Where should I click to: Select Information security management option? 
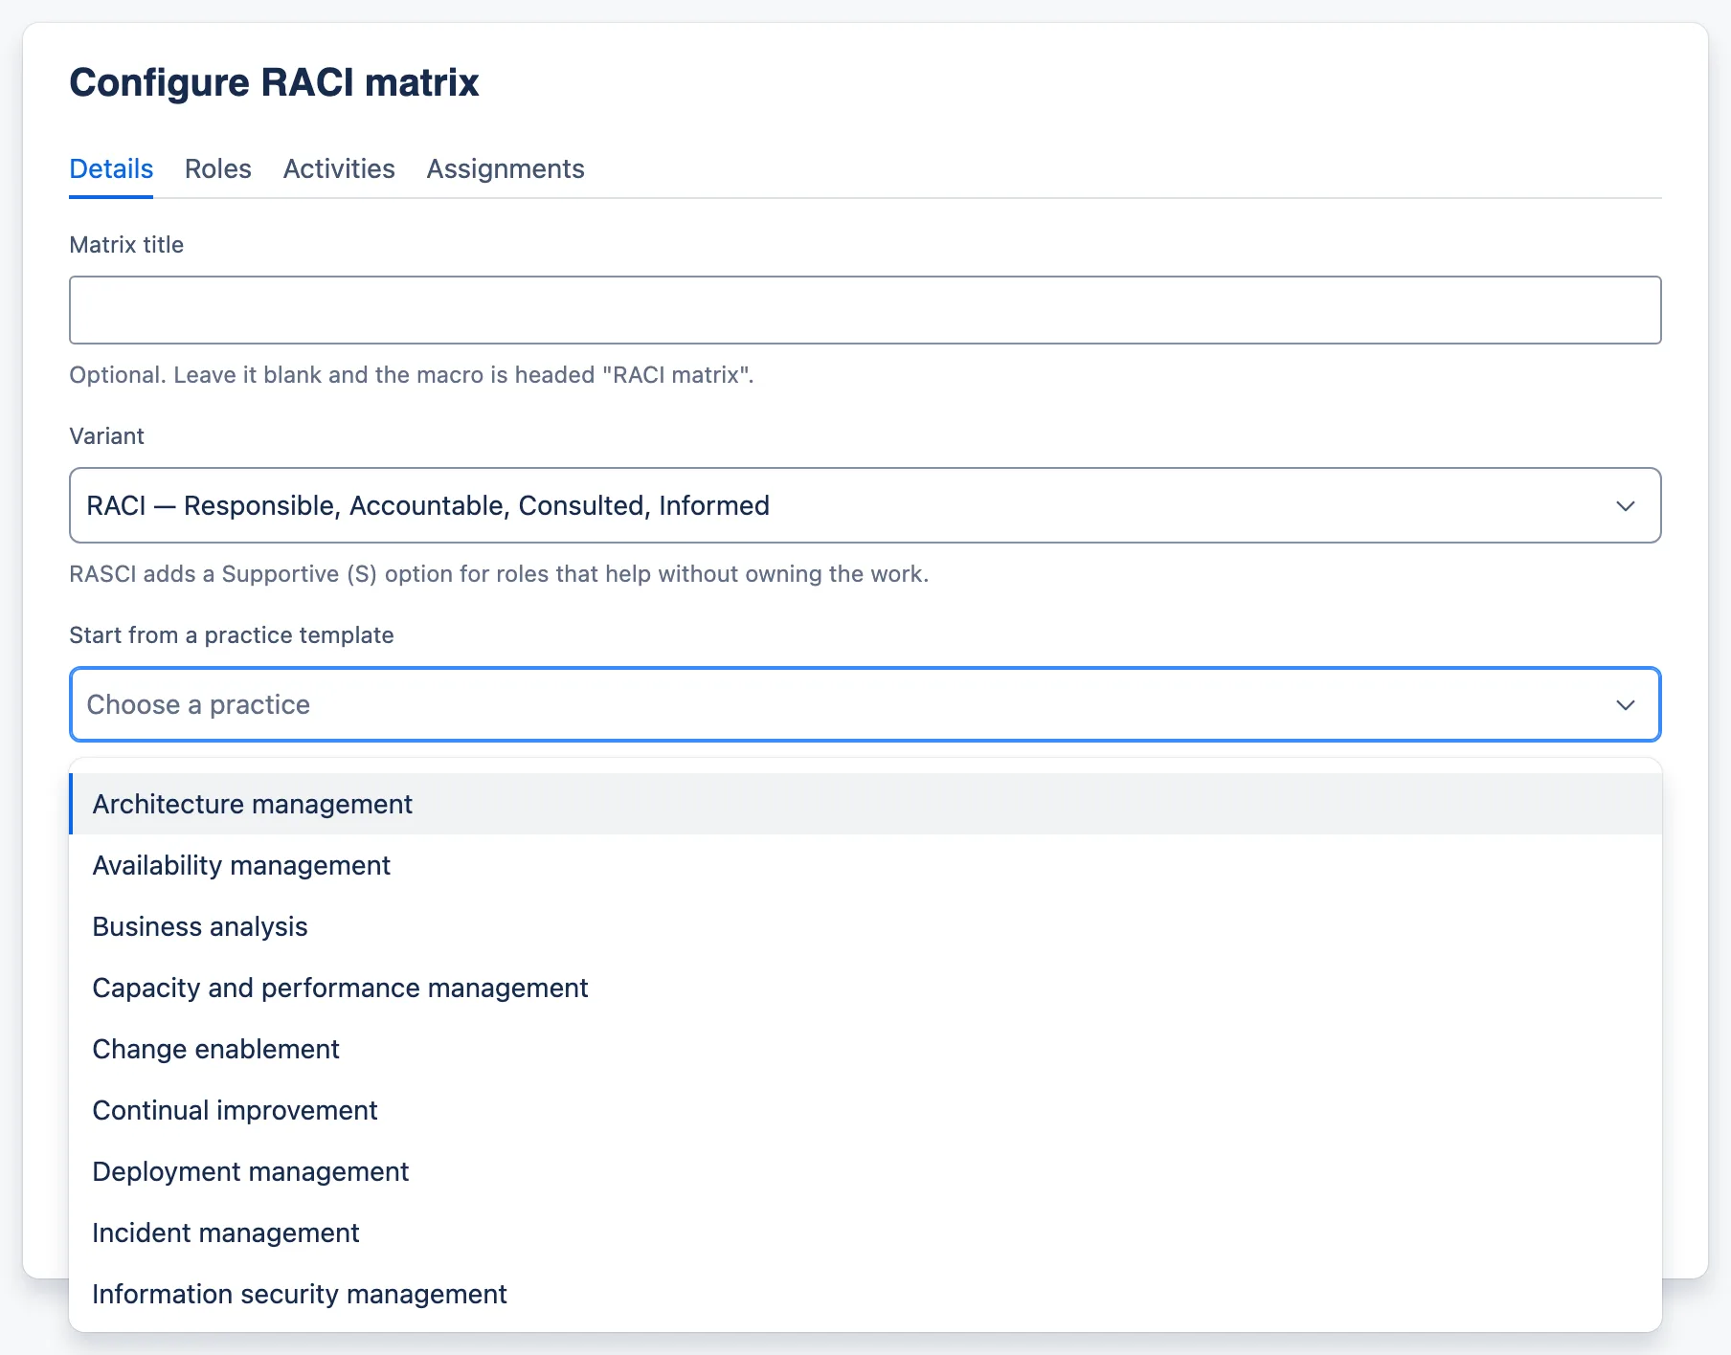point(865,1294)
